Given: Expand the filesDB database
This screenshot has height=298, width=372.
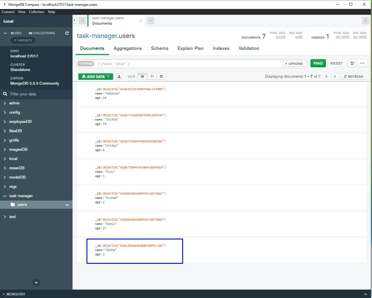Looking at the screenshot, I should (x=5, y=131).
